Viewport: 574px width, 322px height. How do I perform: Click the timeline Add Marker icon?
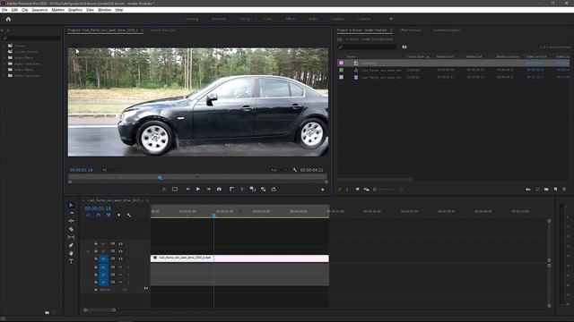[118, 216]
